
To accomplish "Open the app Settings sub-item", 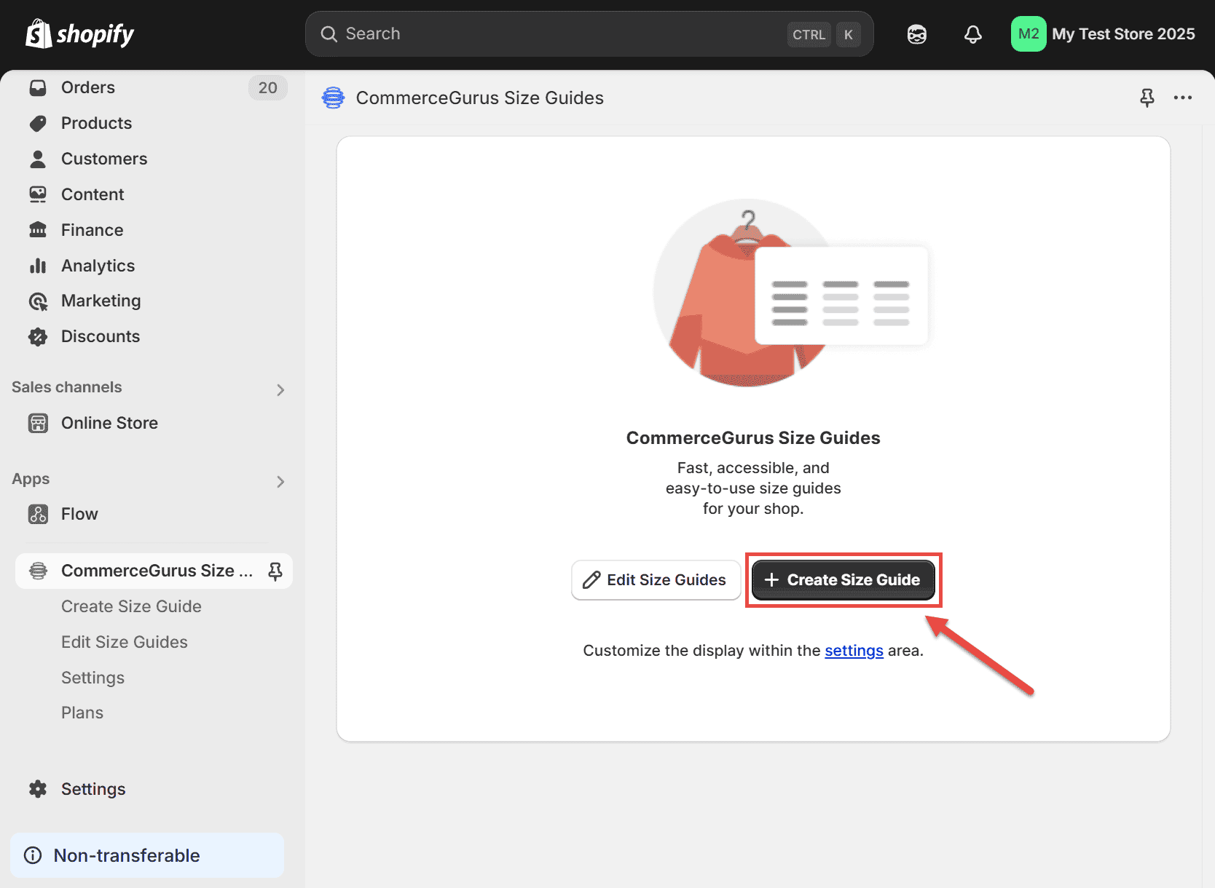I will click(93, 678).
